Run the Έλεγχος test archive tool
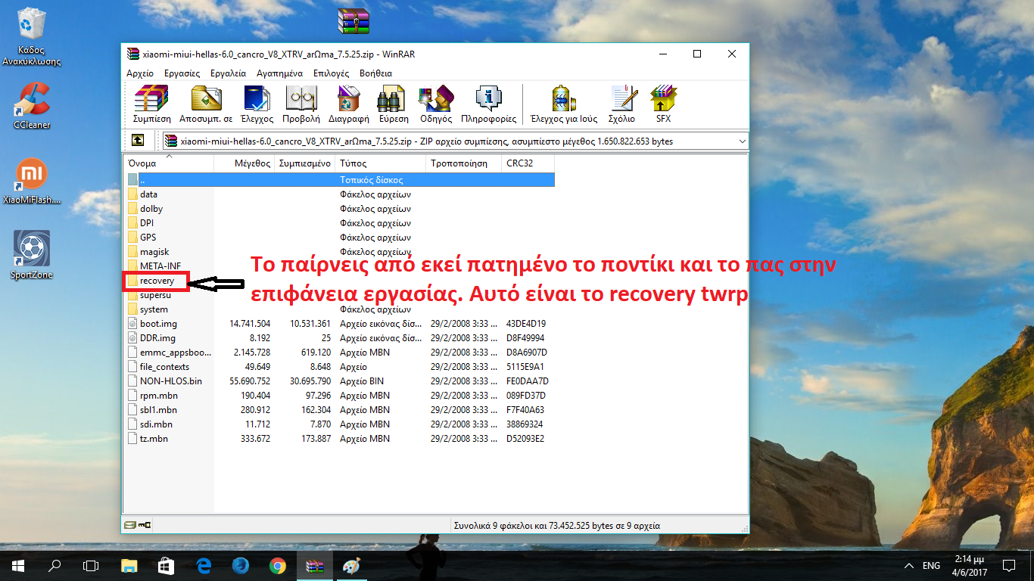The width and height of the screenshot is (1034, 581). point(257,104)
